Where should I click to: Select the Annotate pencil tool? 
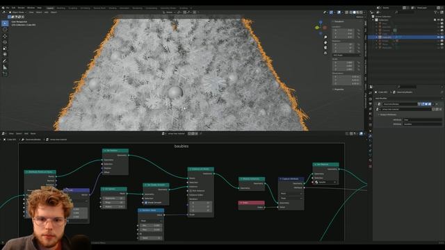tap(5, 61)
